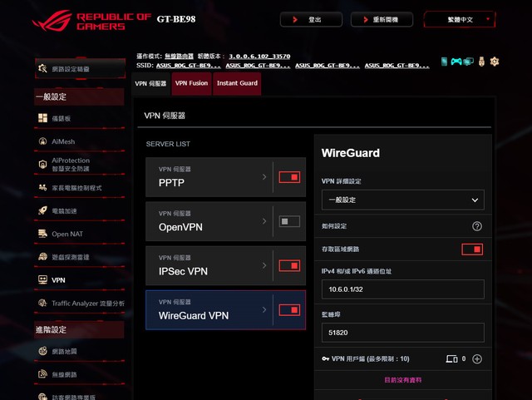Open the how-to-setup help question icon

tap(477, 226)
